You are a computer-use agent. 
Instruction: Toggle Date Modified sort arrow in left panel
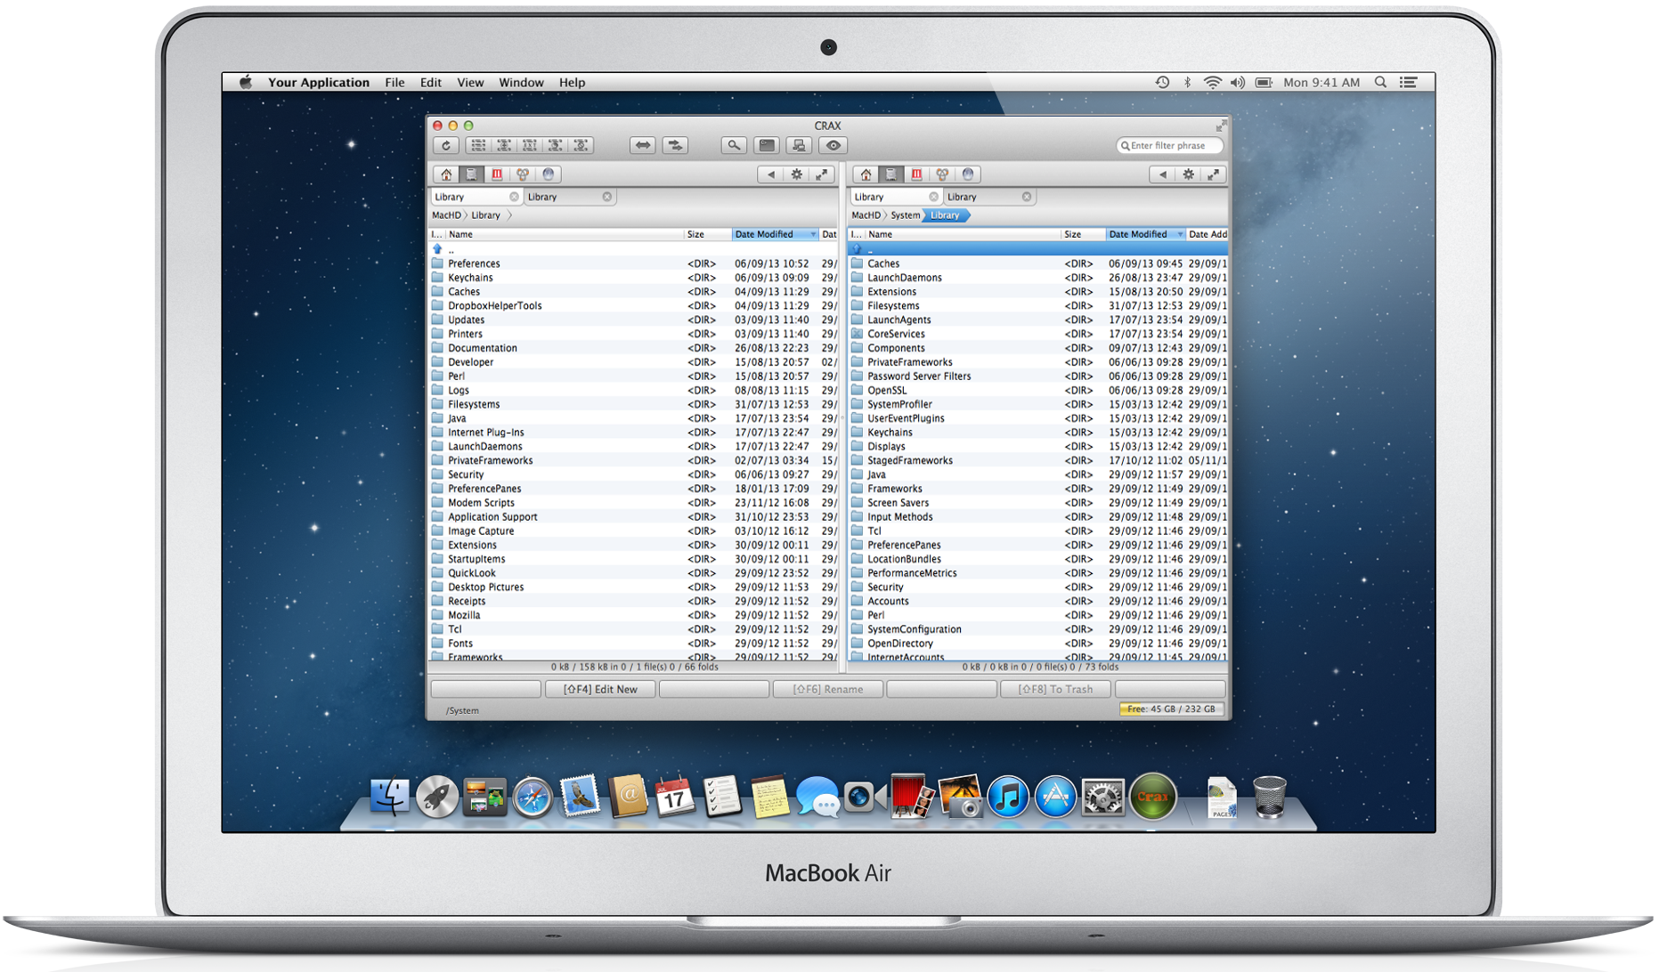click(x=812, y=234)
